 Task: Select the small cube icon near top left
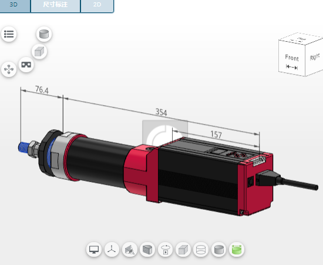pos(39,52)
